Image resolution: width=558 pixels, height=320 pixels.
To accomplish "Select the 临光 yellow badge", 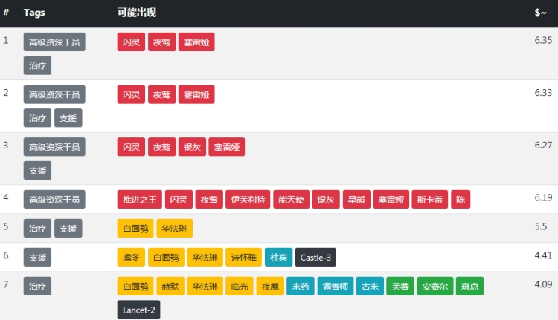I will click(239, 286).
